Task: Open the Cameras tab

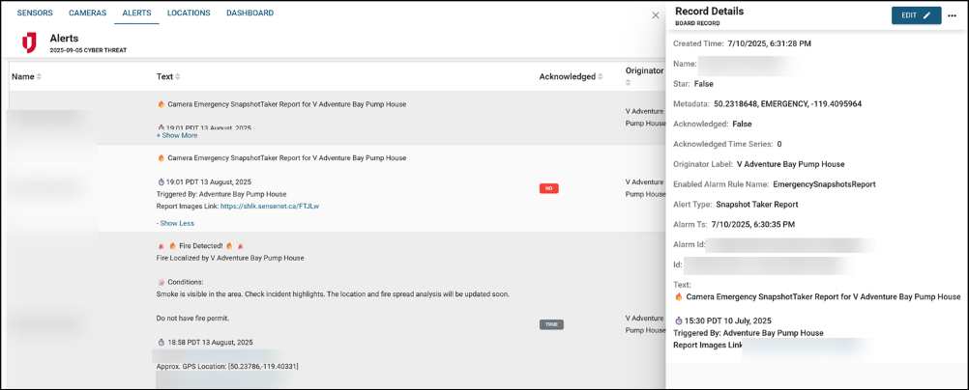Action: pos(88,14)
